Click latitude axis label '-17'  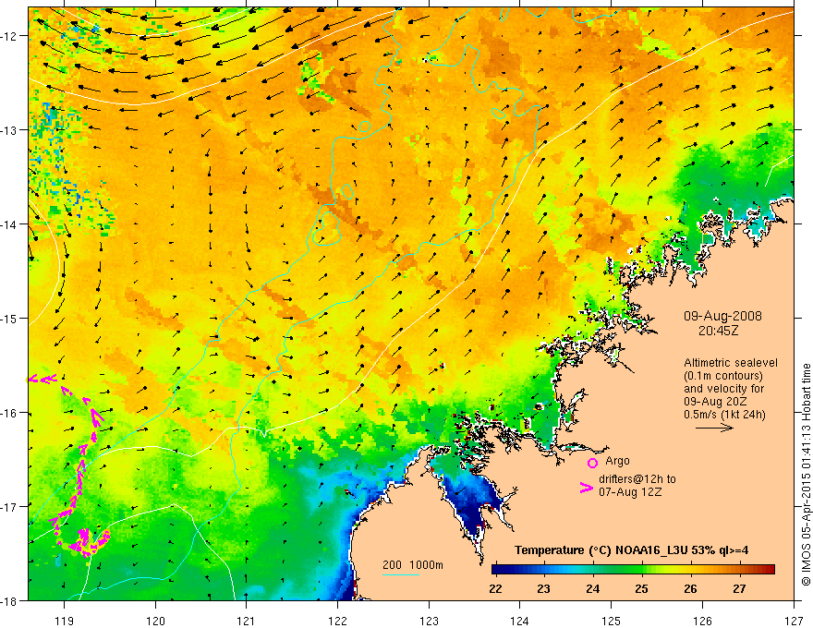(10, 506)
